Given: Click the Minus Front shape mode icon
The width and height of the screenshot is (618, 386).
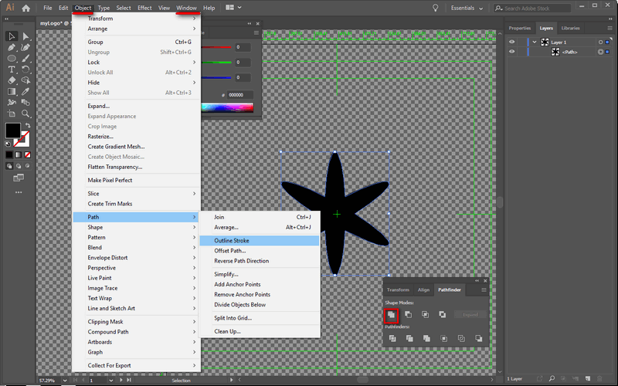Looking at the screenshot, I should (x=409, y=315).
